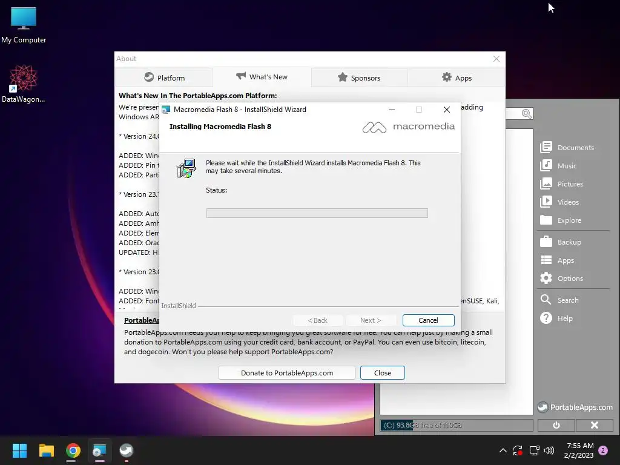
Task: Click the disabled Next button in InstallShield
Action: pos(371,320)
